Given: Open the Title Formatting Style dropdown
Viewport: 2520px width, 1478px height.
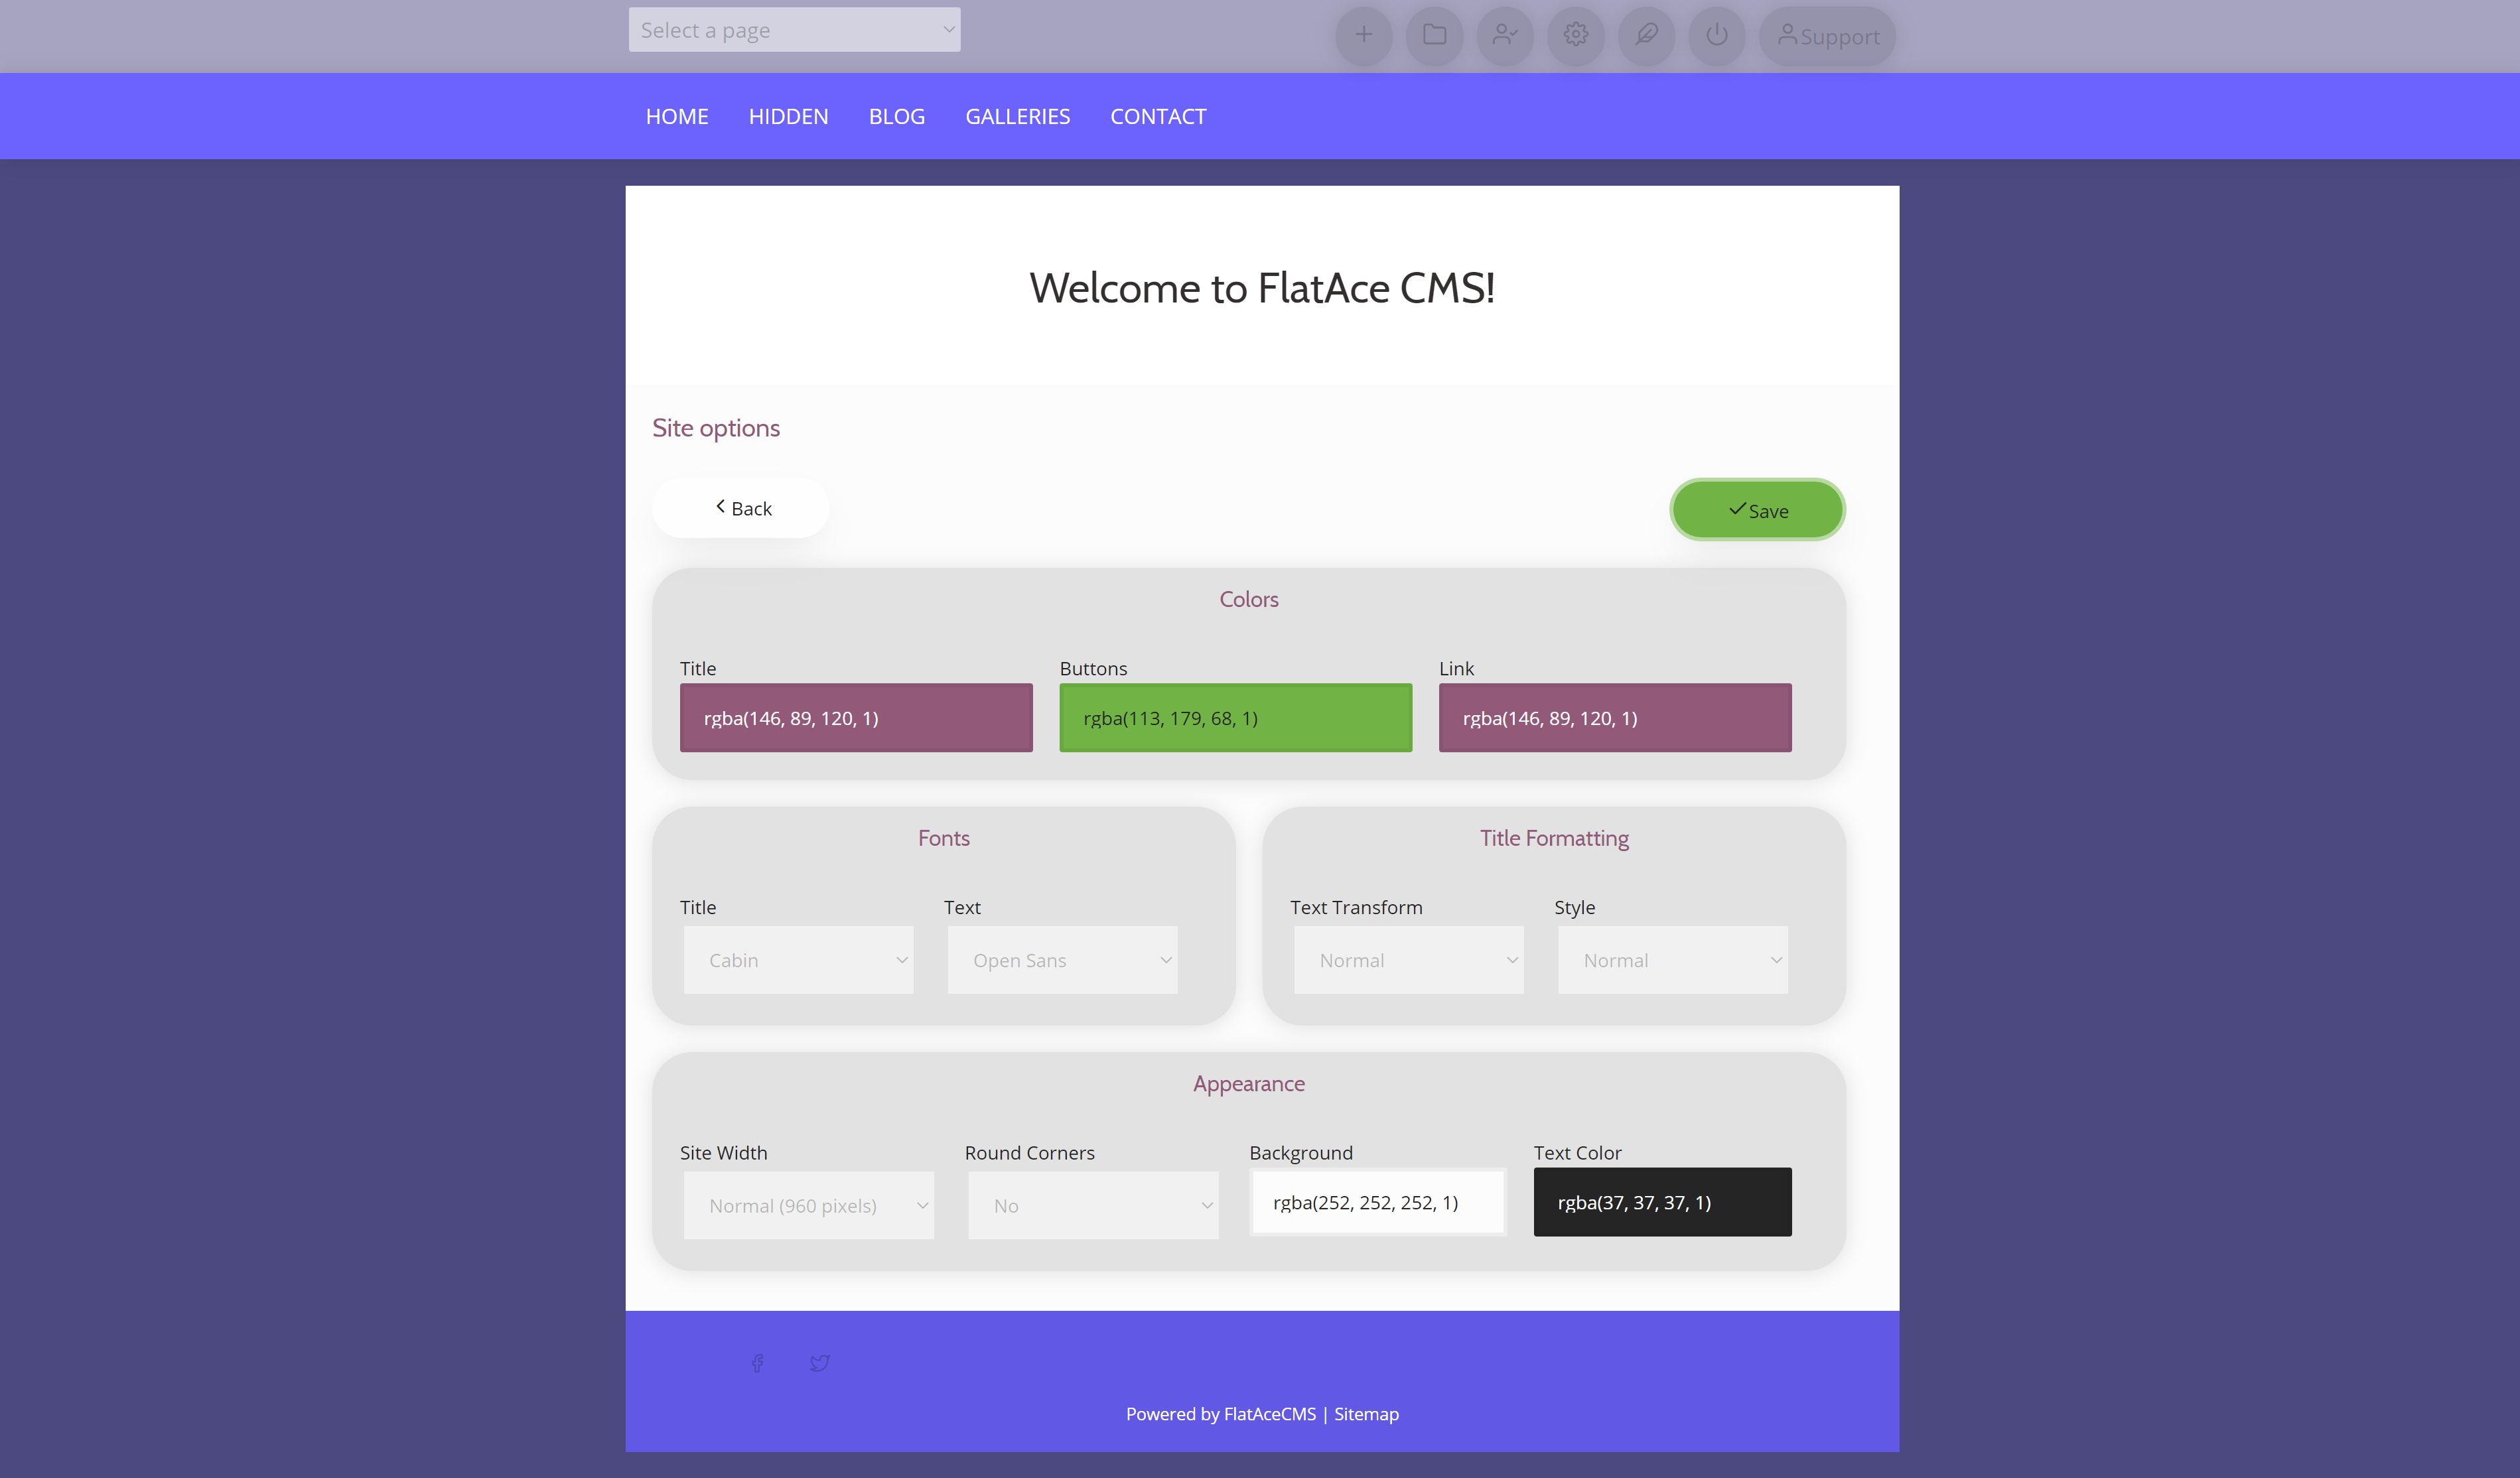Looking at the screenshot, I should coord(1672,960).
